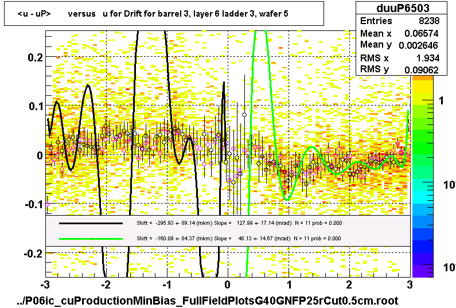Screen dimensions: 456x308
Task: Click the green fit curve minimum near x=1
Action: click(287, 199)
